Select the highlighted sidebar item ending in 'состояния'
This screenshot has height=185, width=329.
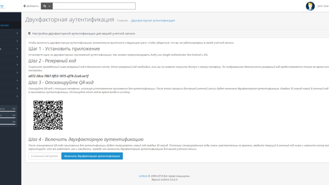coord(11,25)
